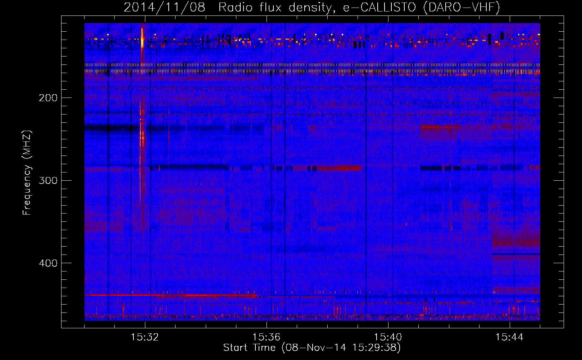This screenshot has width=582, height=360.
Task: Select the 200 frequency tick label
Action: (48, 98)
